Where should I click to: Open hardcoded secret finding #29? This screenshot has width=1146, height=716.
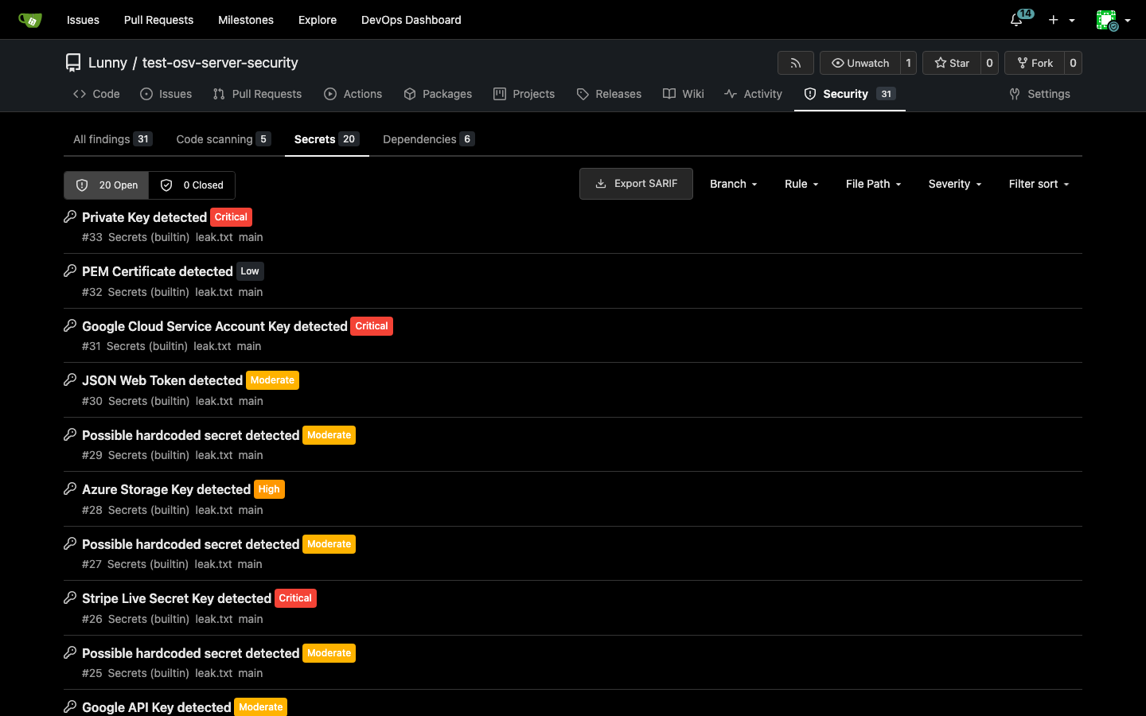(x=191, y=435)
